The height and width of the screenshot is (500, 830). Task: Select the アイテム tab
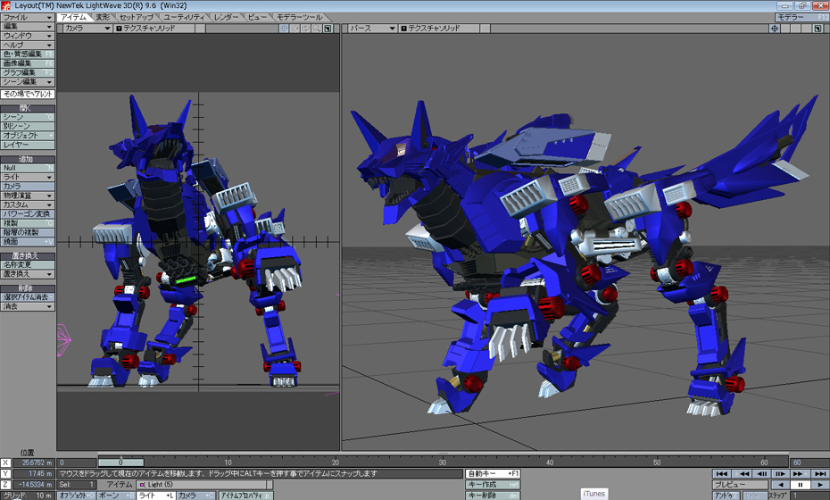coord(73,18)
